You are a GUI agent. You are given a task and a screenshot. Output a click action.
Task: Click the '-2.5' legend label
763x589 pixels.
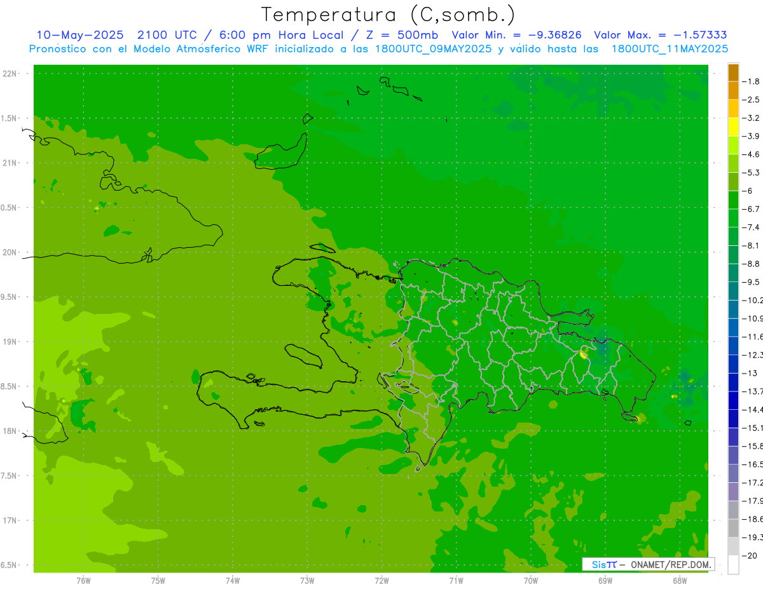[x=751, y=100]
